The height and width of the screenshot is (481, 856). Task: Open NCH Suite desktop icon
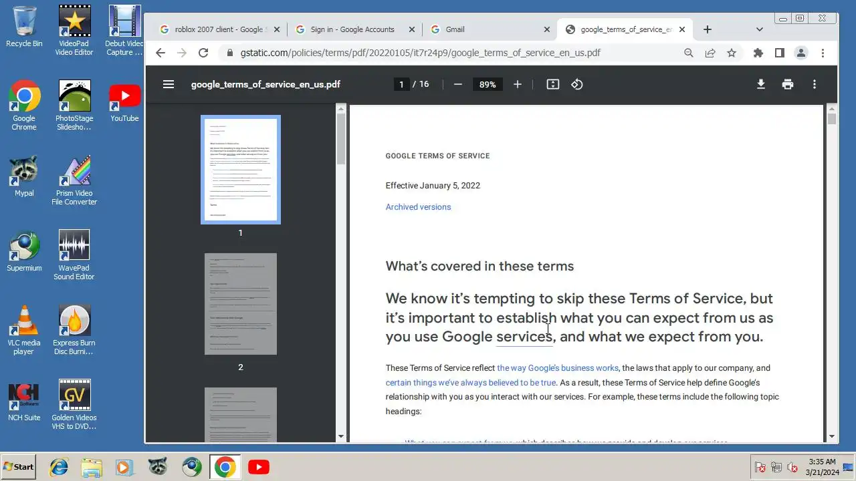click(x=24, y=401)
